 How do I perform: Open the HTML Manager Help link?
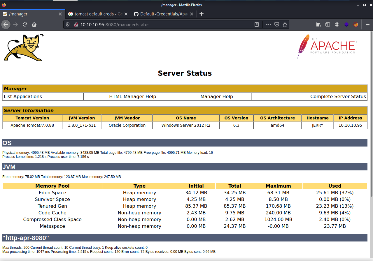tap(133, 97)
